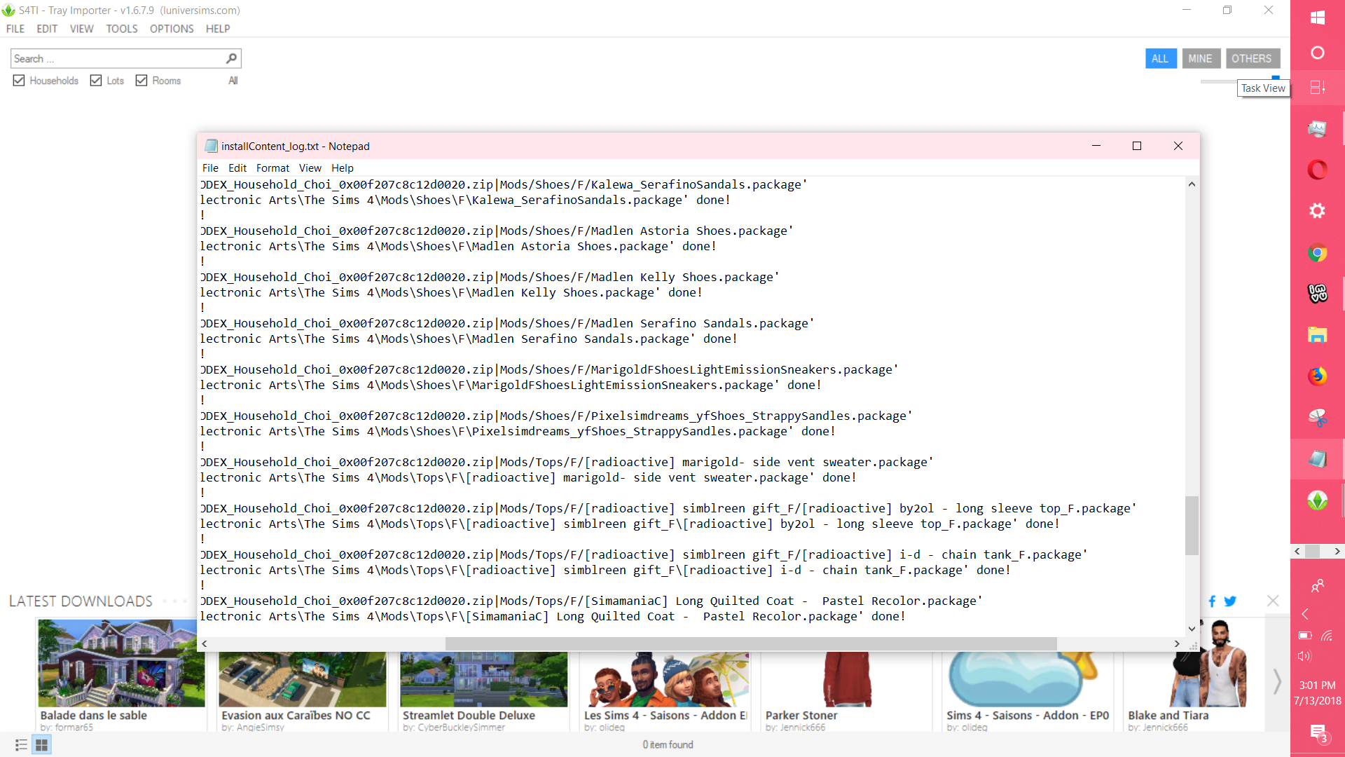Open IMVU app from taskbar
This screenshot has width=1345, height=757.
[x=1317, y=294]
